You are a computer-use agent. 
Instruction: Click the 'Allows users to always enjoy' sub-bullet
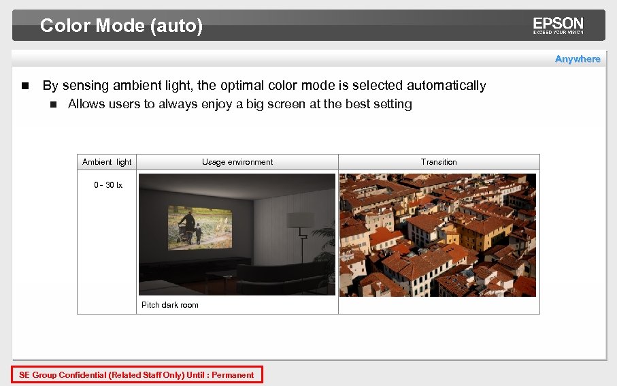tap(239, 104)
